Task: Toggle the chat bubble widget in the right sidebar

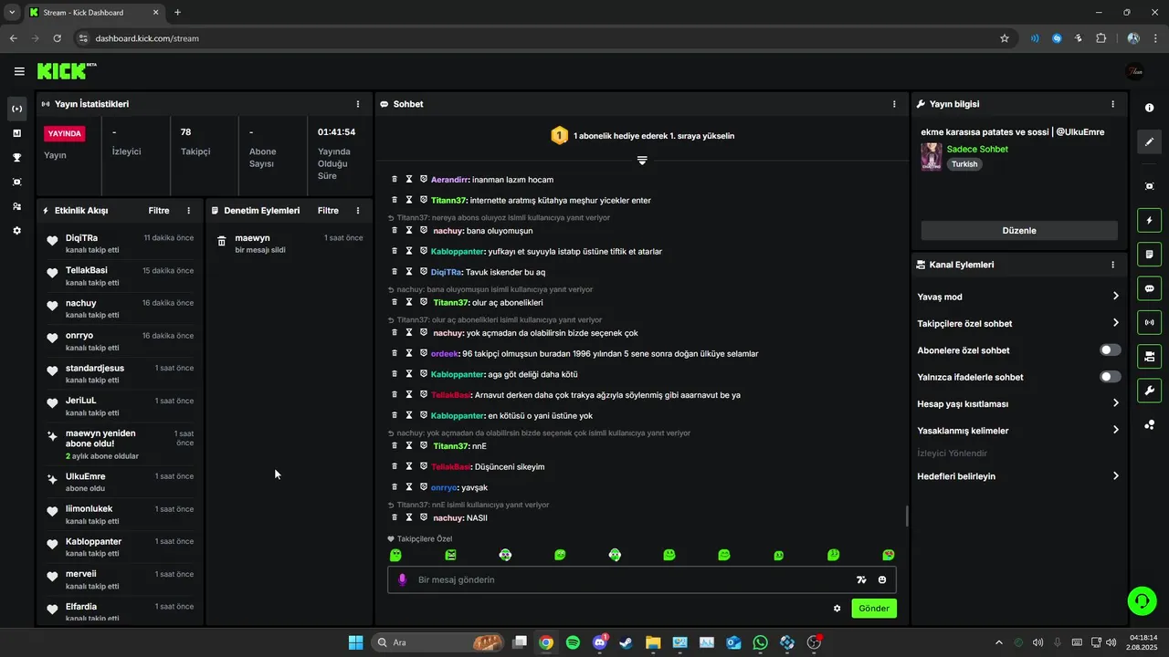Action: coord(1149,288)
